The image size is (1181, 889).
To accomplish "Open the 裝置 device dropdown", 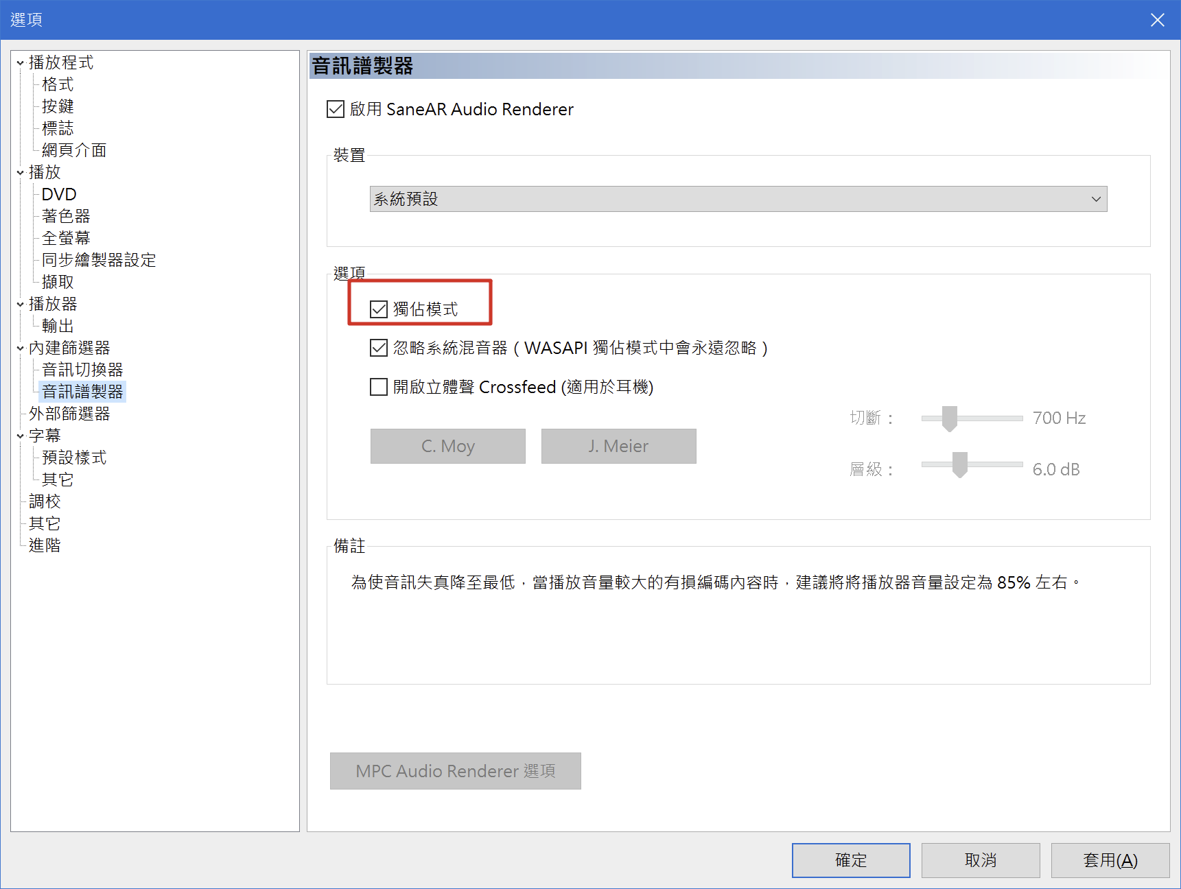I will [1096, 199].
